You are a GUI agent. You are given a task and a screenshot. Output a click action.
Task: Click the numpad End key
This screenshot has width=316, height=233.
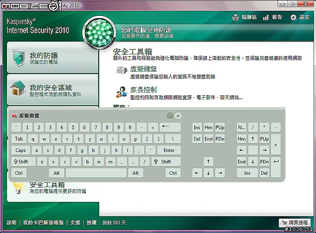pos(241,161)
